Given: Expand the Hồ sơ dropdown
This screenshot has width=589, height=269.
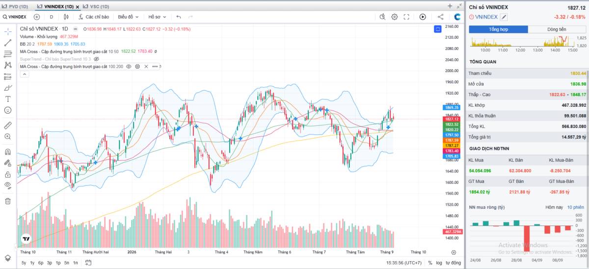Looking at the screenshot, I should 158,17.
